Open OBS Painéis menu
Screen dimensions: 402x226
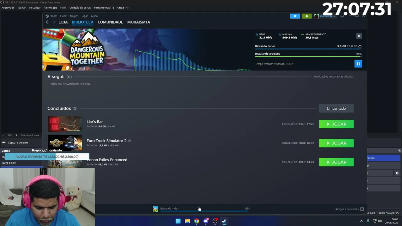[x=50, y=8]
